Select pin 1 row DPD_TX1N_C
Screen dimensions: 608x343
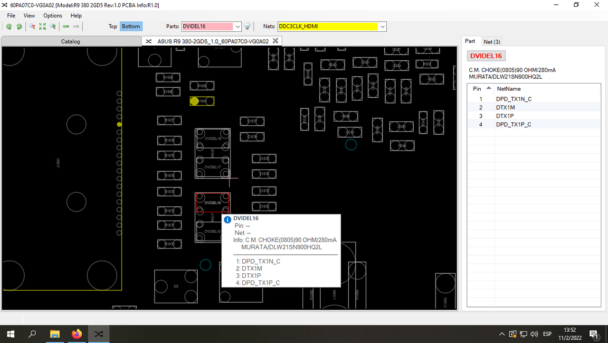point(534,99)
